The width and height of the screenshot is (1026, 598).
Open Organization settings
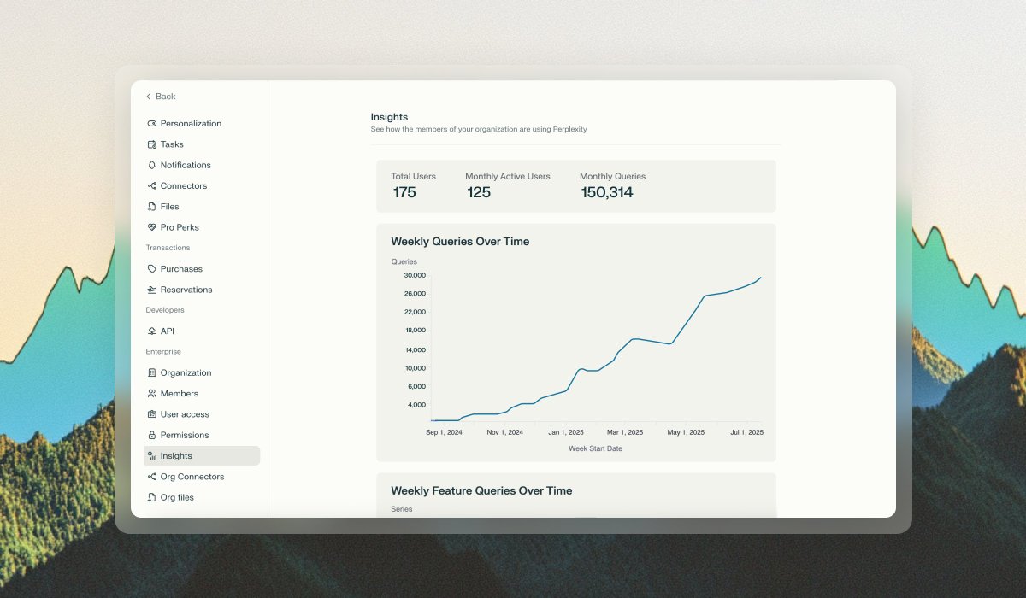186,372
